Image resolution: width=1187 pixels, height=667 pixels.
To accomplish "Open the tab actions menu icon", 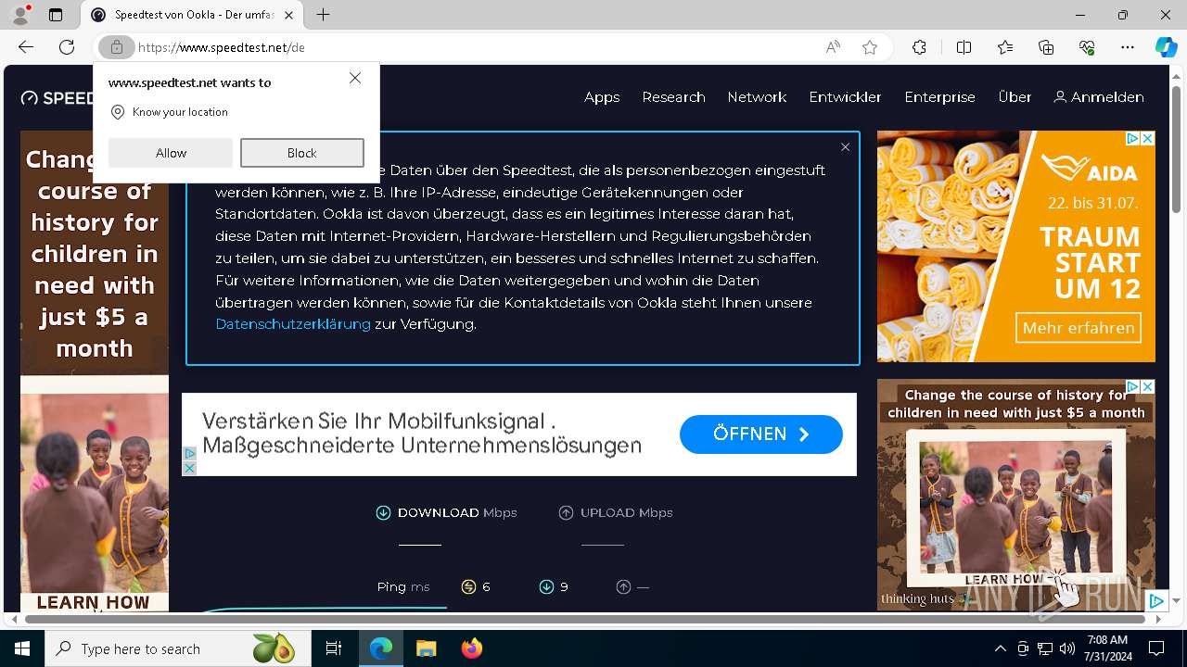I will tap(56, 15).
